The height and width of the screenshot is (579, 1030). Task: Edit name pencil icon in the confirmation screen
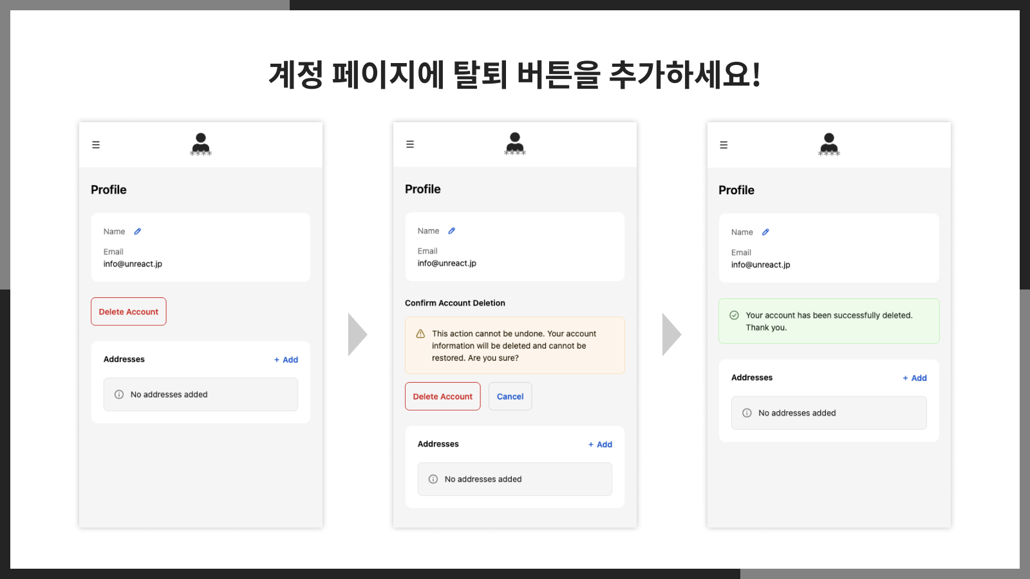tap(451, 231)
